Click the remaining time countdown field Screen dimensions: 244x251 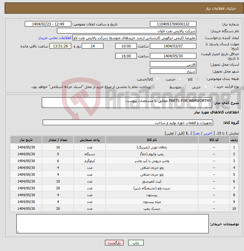tap(60, 46)
